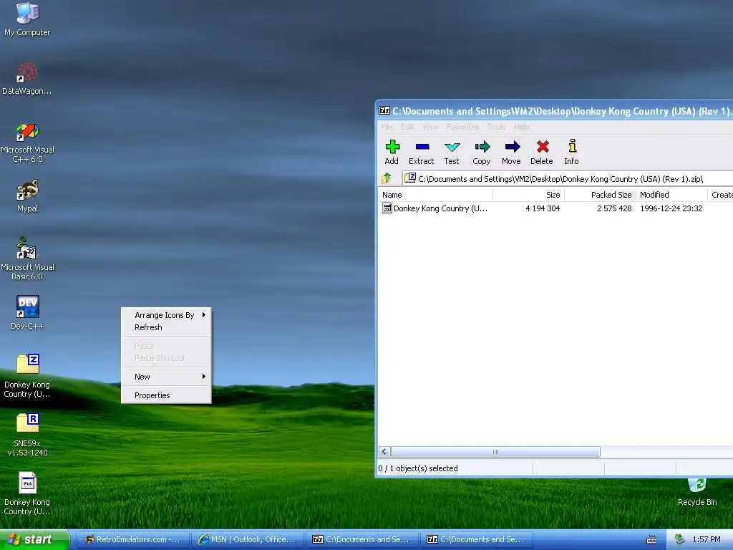Select the Donkey Kong Country file row icon

pos(387,208)
